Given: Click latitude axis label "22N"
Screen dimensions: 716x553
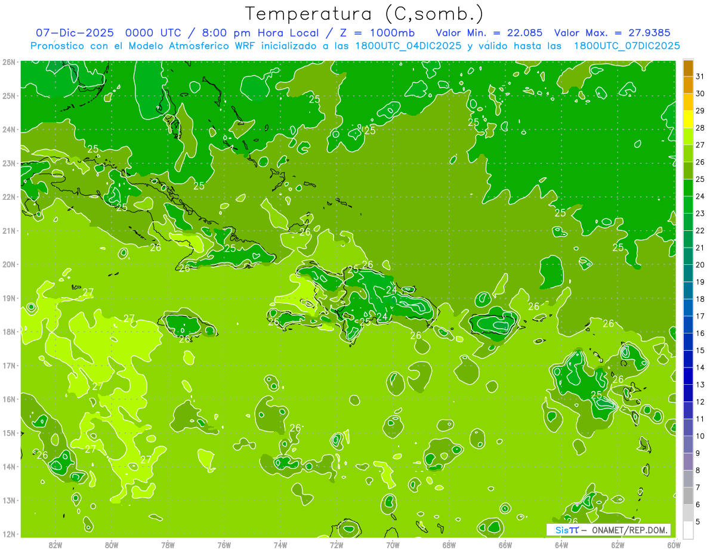Looking at the screenshot, I should (9, 197).
